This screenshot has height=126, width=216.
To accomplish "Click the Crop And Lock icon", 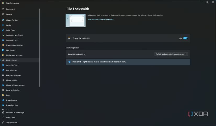I will 3,40.
